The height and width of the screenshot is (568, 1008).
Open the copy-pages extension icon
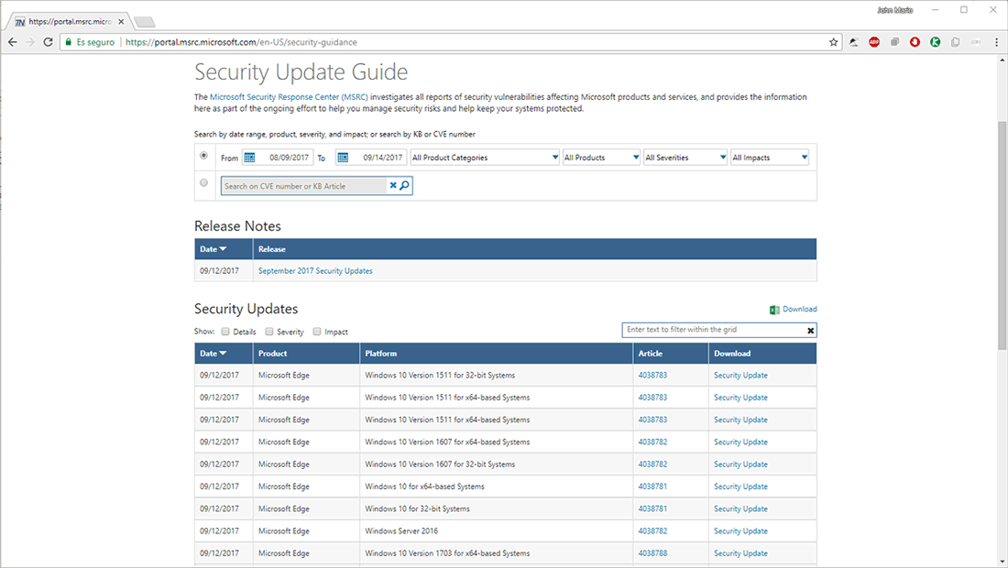(x=955, y=42)
